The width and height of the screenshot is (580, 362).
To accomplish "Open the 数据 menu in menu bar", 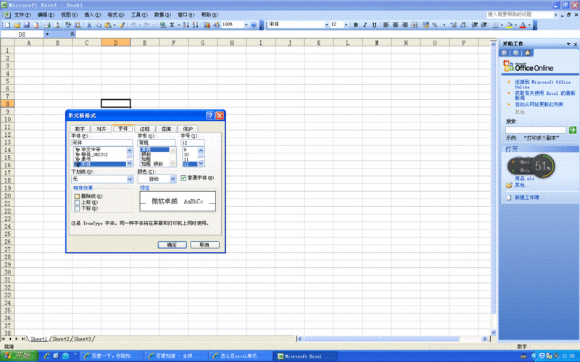I will click(x=162, y=14).
